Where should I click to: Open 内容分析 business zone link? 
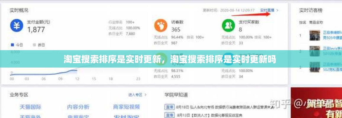coord(78,107)
